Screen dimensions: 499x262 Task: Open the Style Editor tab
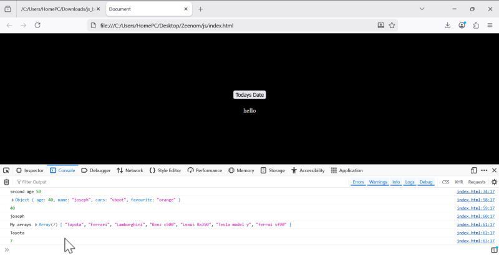click(165, 170)
